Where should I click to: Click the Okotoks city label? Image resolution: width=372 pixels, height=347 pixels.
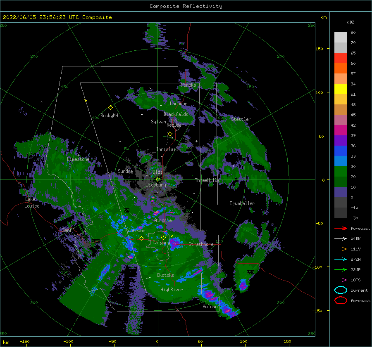tap(165, 275)
